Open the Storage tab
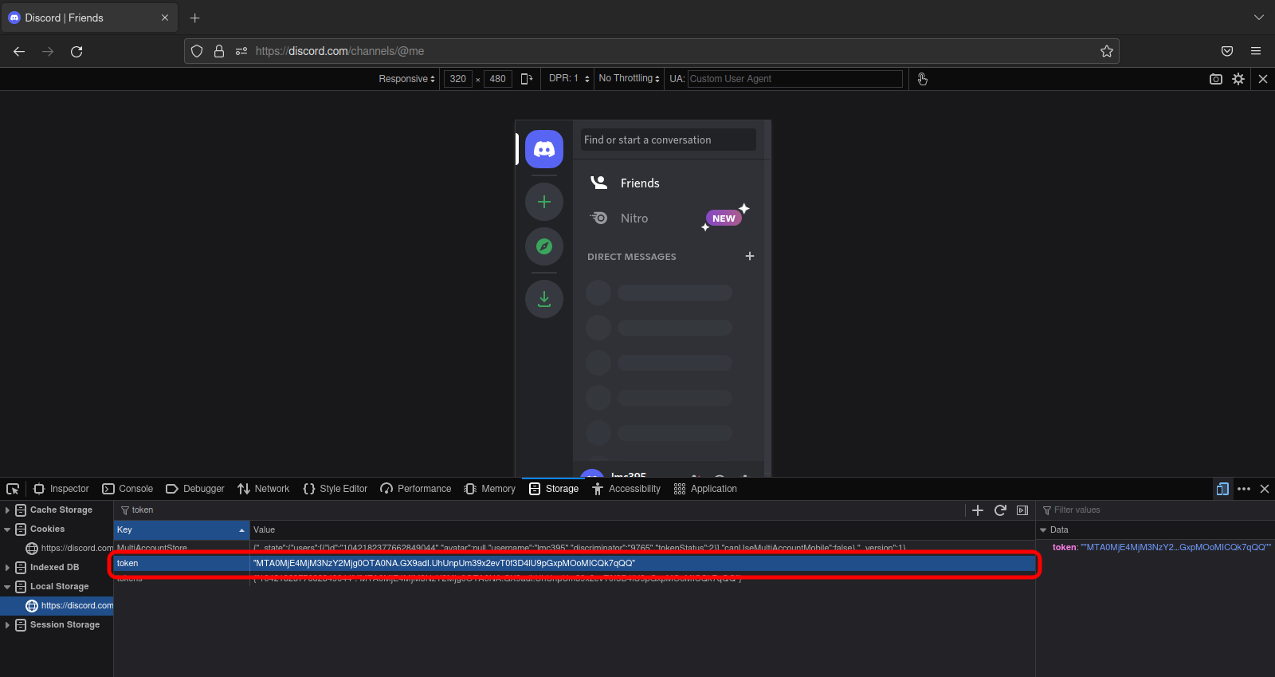1275x677 pixels. [x=554, y=489]
